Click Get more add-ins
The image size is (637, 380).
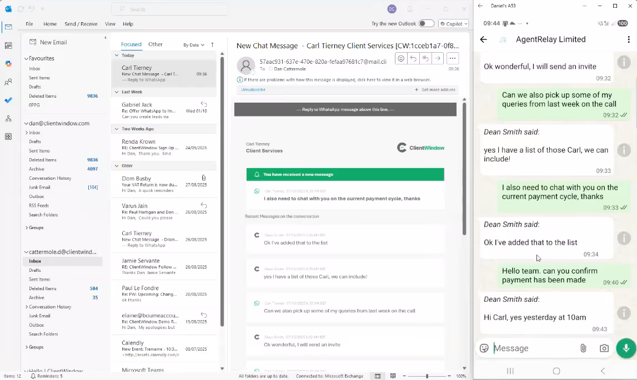pyautogui.click(x=435, y=90)
